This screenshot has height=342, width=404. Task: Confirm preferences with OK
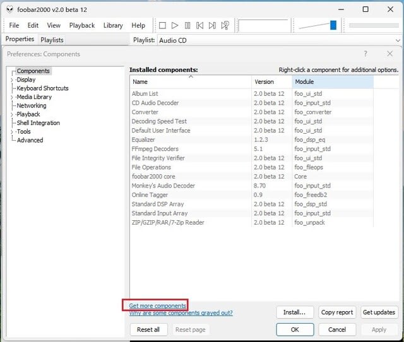295,329
